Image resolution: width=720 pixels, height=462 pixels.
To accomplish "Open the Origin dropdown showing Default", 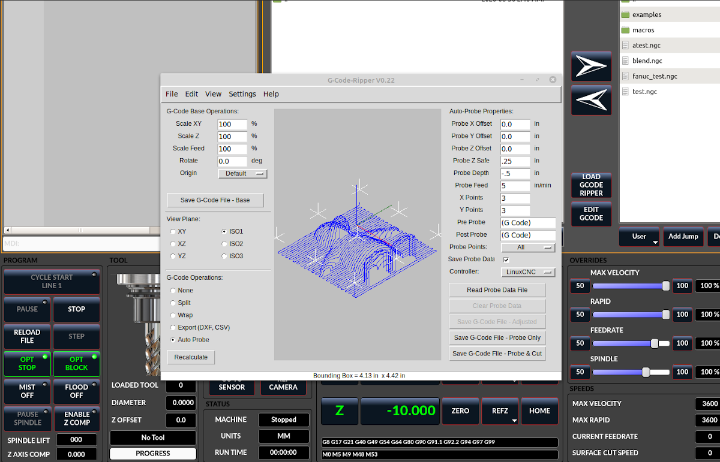I will 242,173.
